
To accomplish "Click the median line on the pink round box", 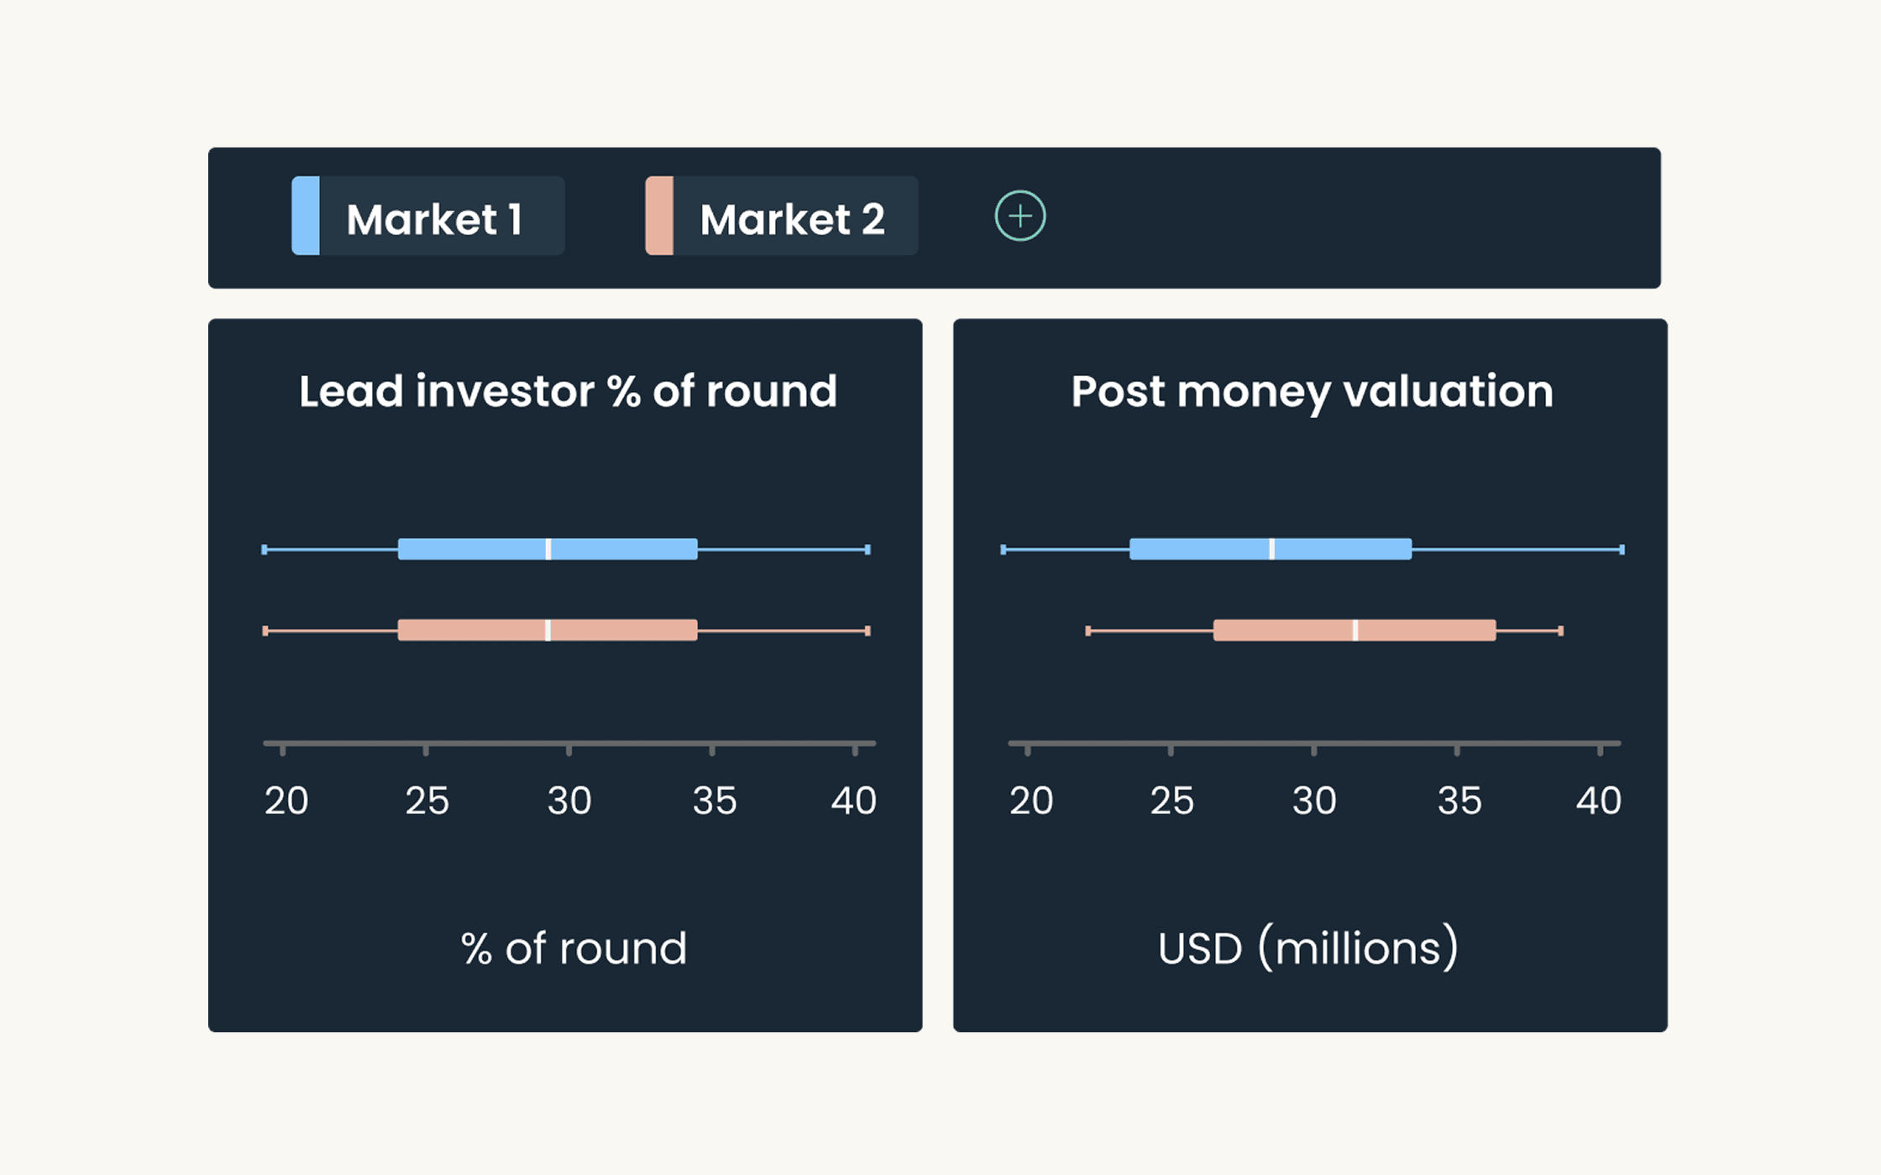I will click(548, 631).
